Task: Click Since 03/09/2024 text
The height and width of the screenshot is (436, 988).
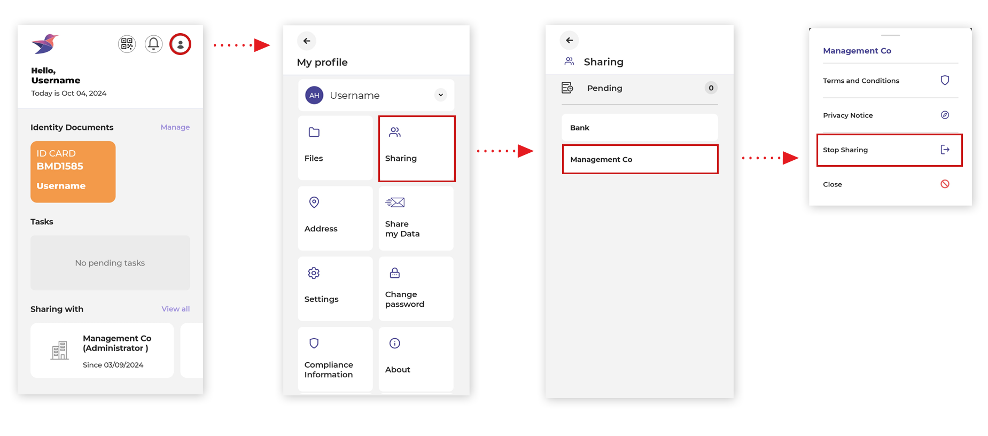Action: pyautogui.click(x=113, y=365)
